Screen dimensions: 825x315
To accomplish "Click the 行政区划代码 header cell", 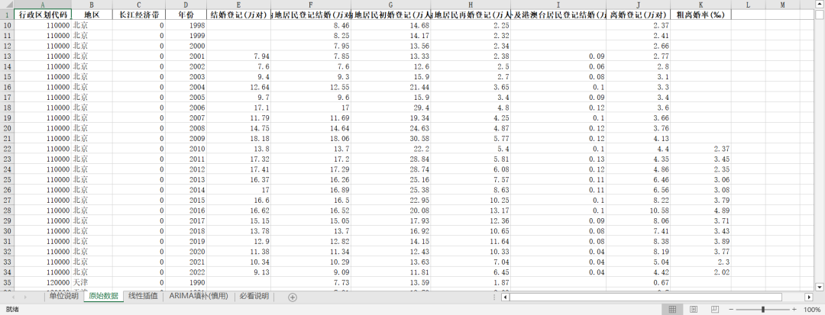I will click(x=43, y=15).
